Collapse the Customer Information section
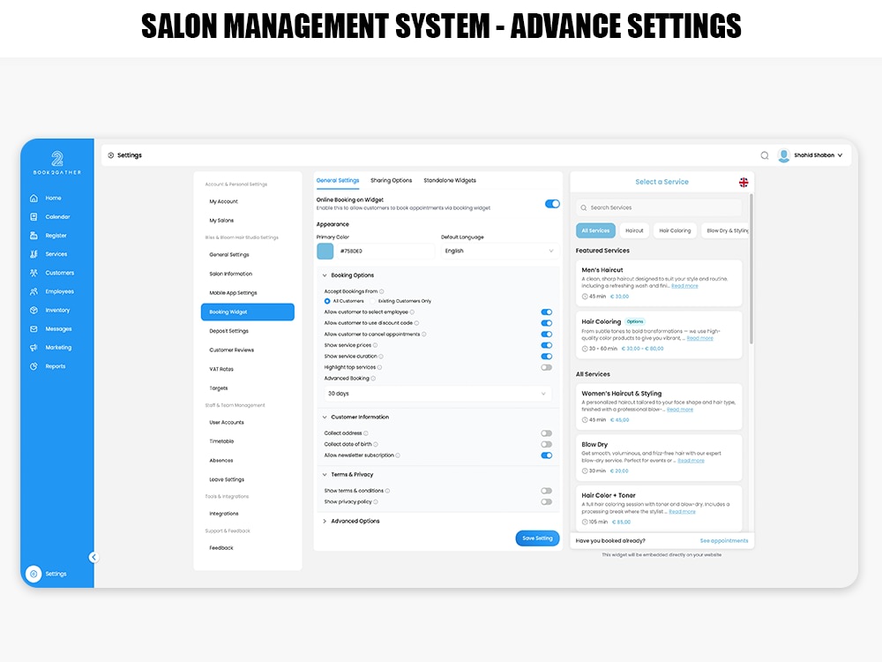 click(x=325, y=418)
